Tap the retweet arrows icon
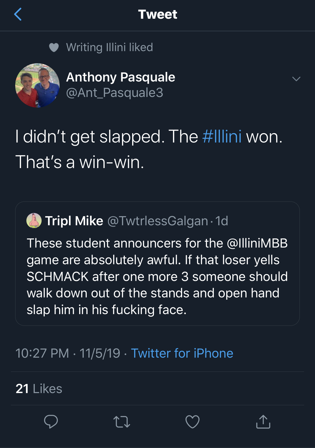The image size is (315, 448). [122, 422]
